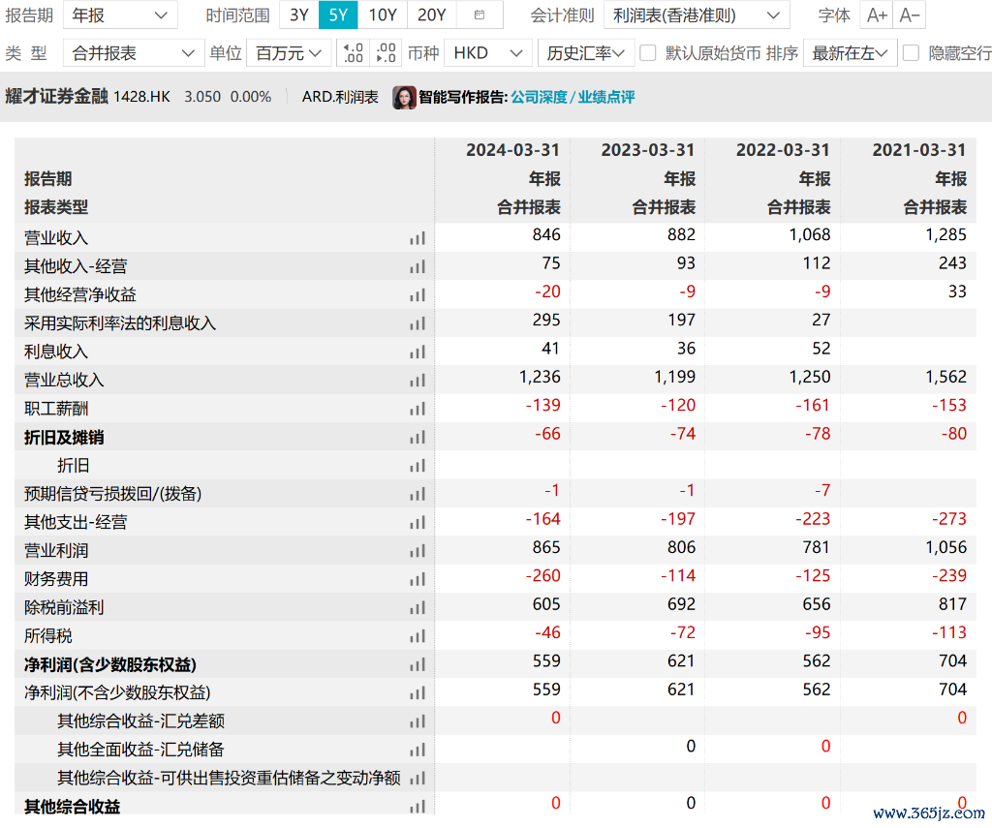Select 职工薪酬 value -161 cell
Viewport: 992px width, 828px height.
813,406
